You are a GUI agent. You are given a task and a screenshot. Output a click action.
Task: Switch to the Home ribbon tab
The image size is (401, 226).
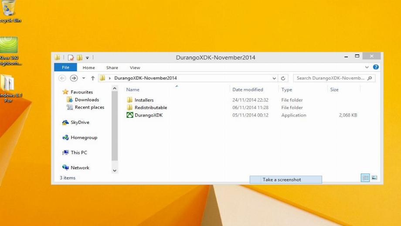89,68
